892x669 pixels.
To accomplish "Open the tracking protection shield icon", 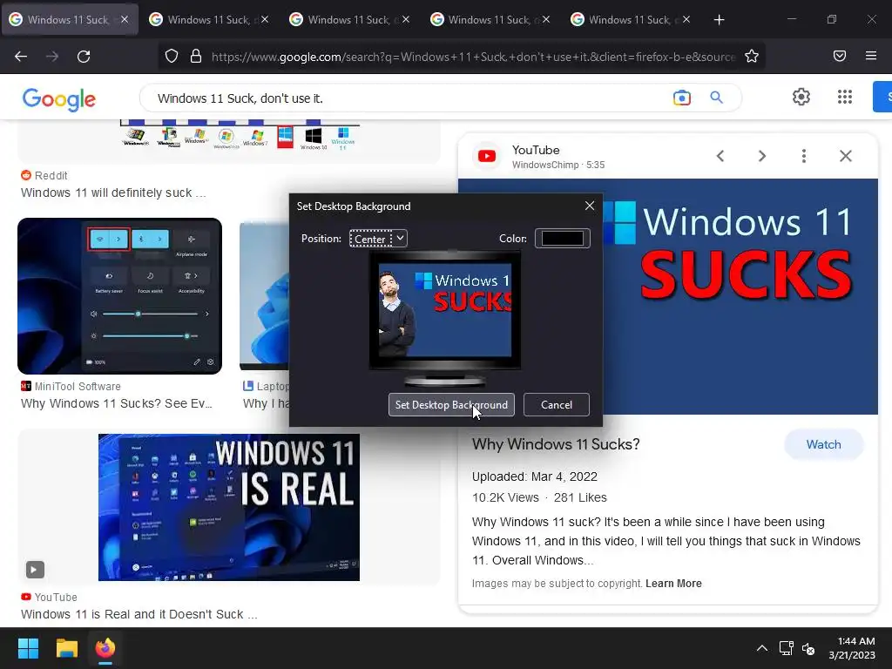I will coord(172,57).
